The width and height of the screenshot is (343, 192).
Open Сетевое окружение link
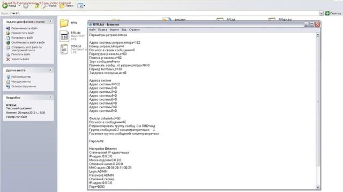point(24,86)
